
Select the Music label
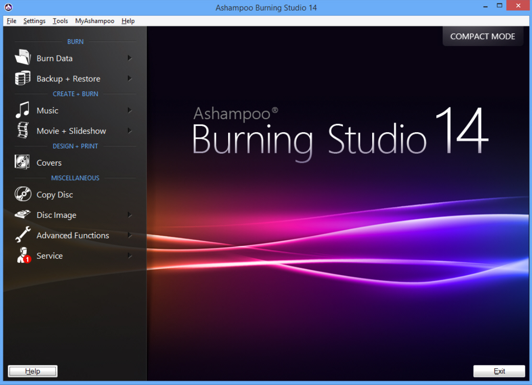[x=47, y=111]
